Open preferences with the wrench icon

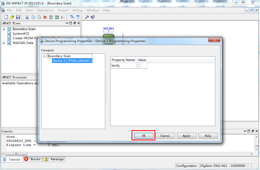point(87,17)
